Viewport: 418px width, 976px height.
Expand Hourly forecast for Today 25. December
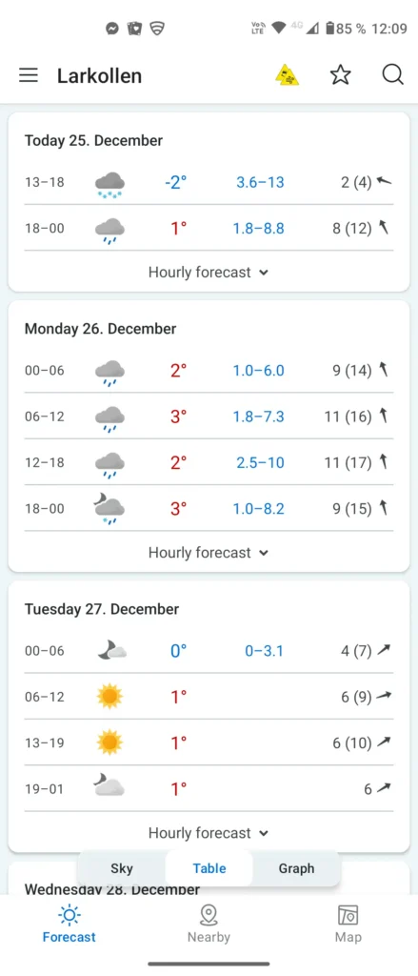point(209,272)
